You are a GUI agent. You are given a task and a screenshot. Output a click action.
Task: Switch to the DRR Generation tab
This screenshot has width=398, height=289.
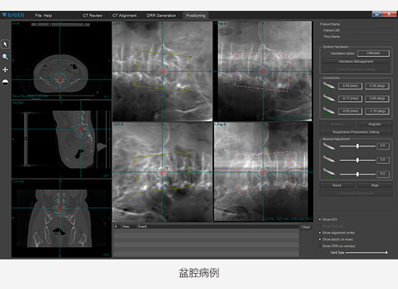pos(161,15)
